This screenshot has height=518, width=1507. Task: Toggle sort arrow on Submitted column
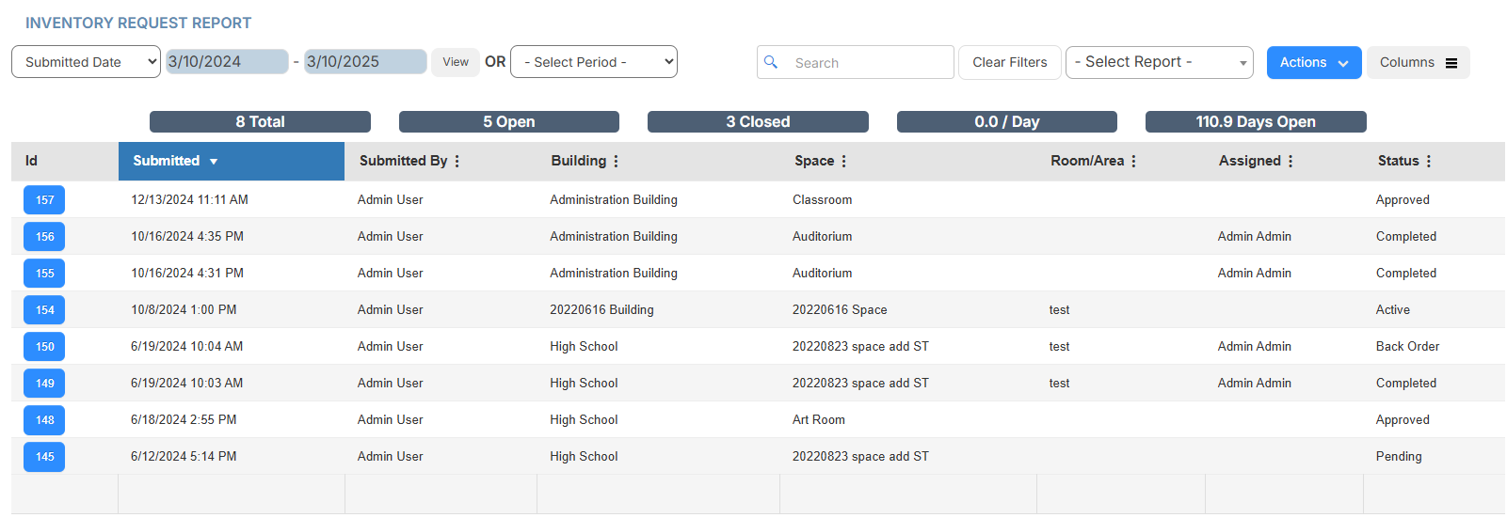[214, 162]
